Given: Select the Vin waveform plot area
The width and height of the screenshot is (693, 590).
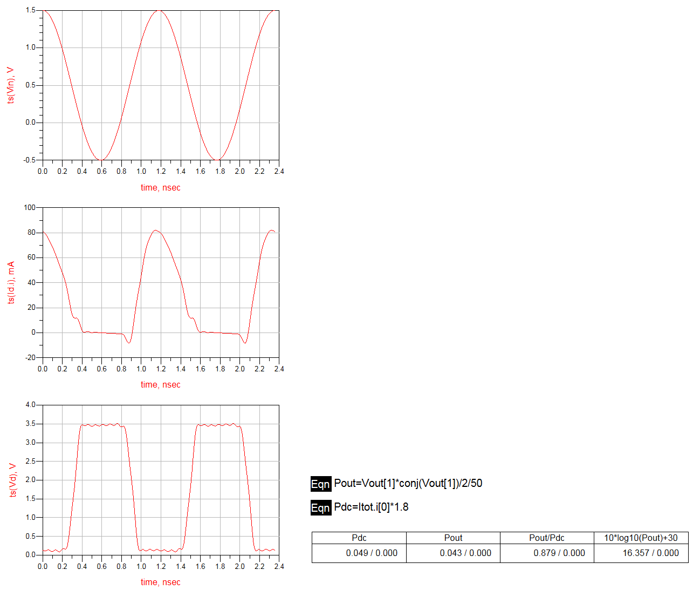Looking at the screenshot, I should [161, 85].
